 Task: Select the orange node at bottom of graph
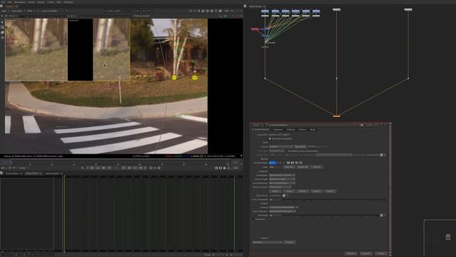(336, 116)
